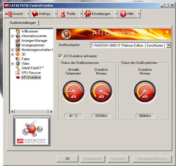
Task: Click the Ansicht tree icon in toolbar
Action: tap(9, 14)
